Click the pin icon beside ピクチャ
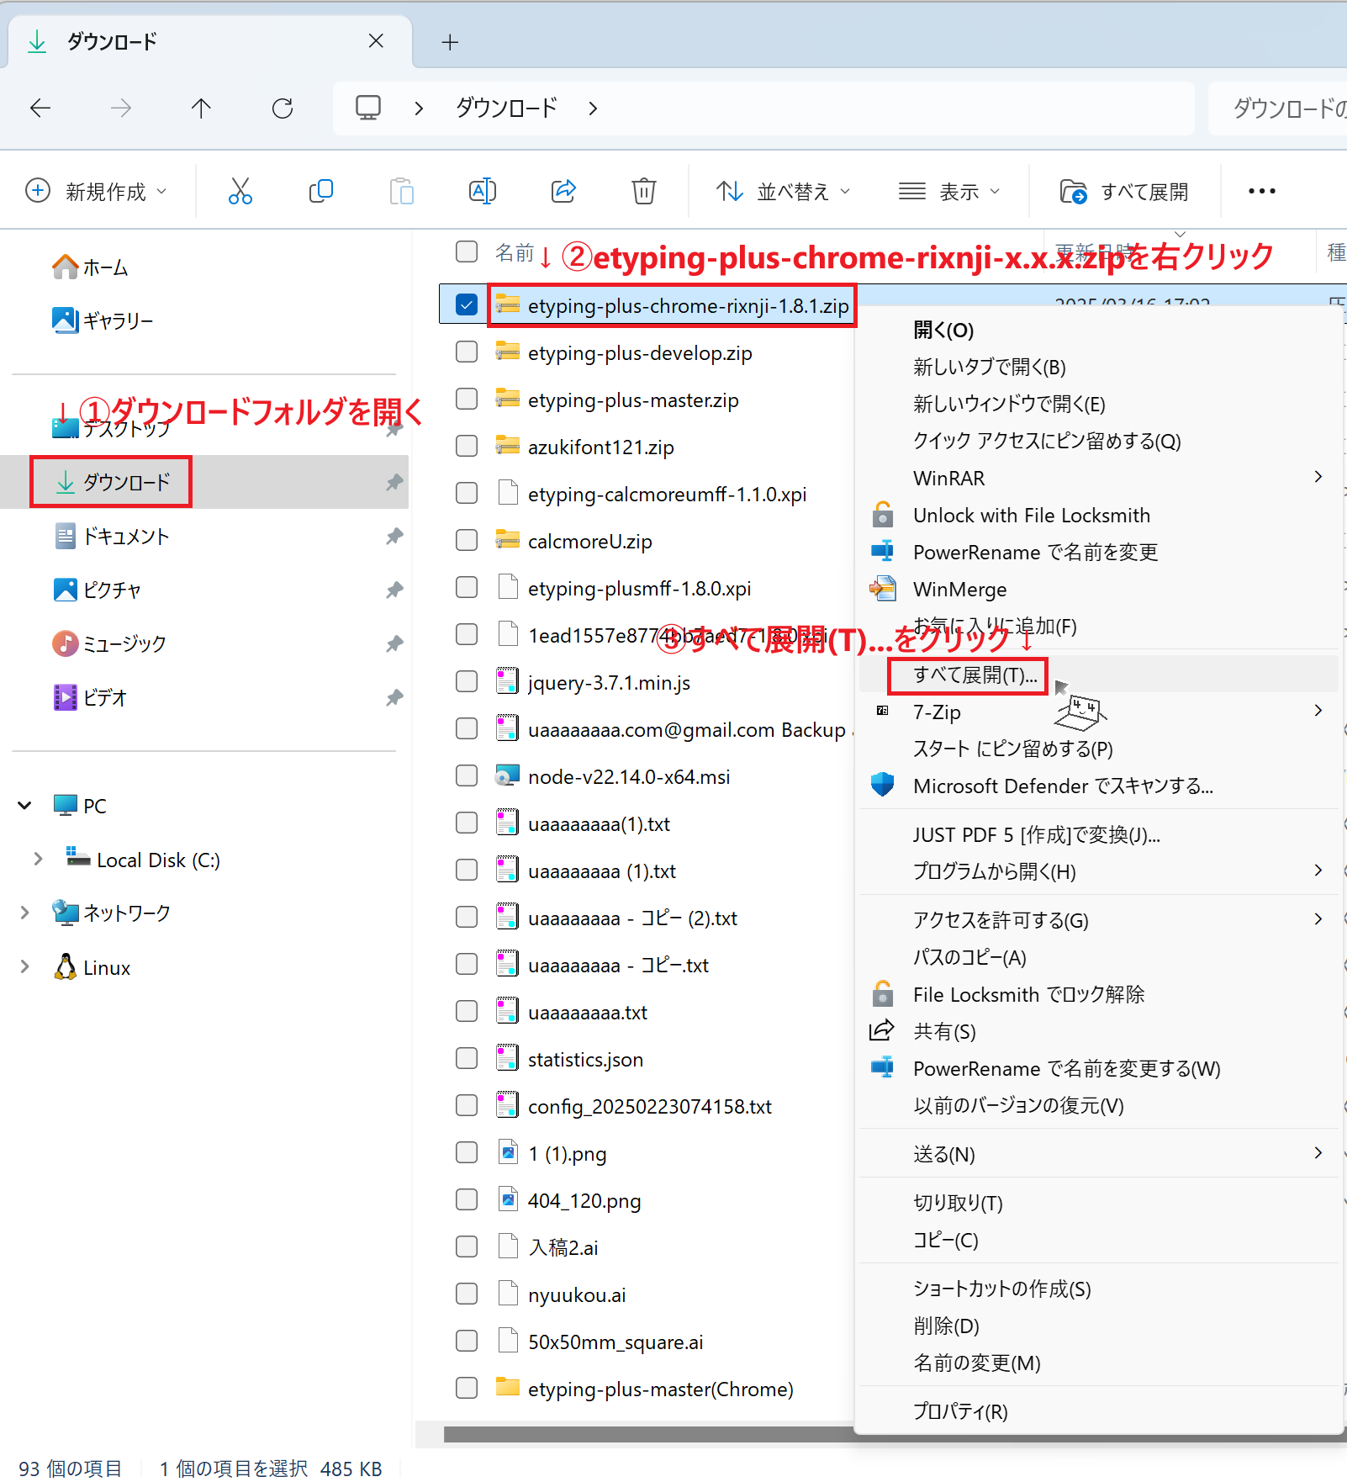 click(x=394, y=590)
